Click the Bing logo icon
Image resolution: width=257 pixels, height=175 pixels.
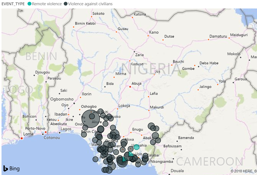pyautogui.click(x=6, y=168)
